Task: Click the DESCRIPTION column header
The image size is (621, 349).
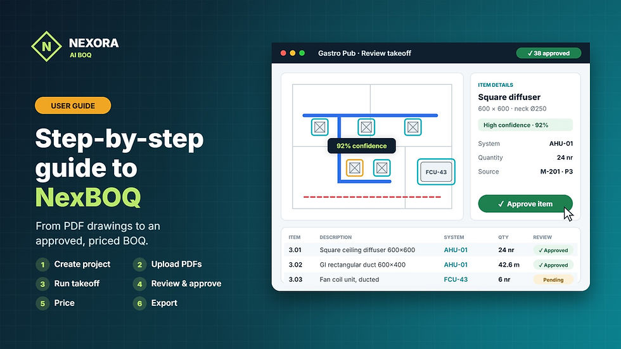Action: coord(335,237)
